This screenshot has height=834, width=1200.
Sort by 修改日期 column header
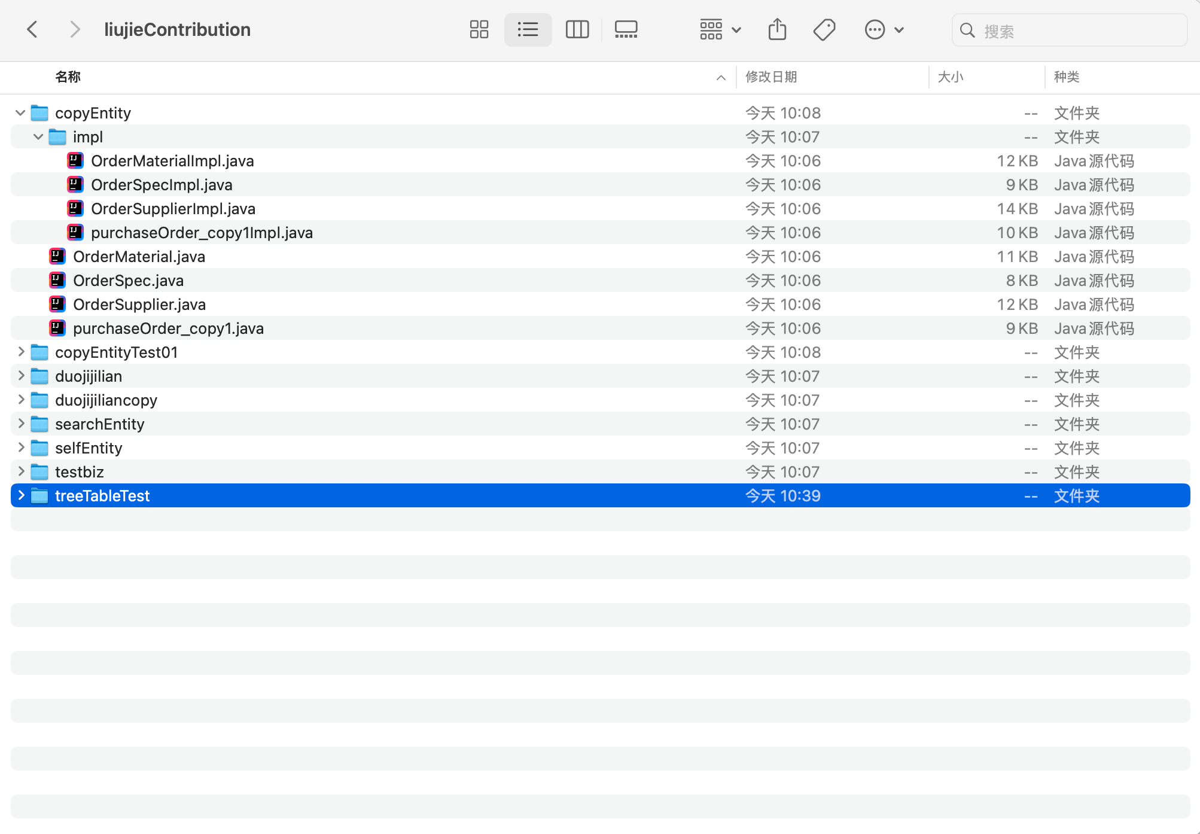pyautogui.click(x=771, y=77)
